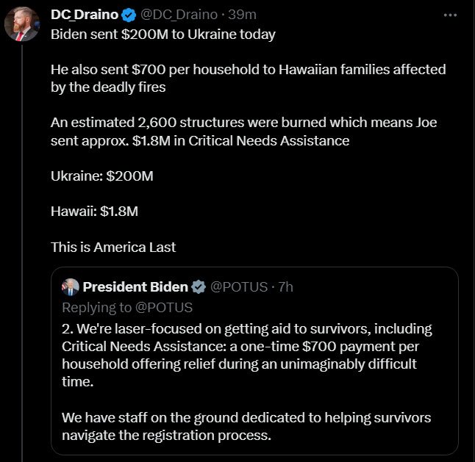475x462 pixels.
Task: Open the DC_Draino display name profile link
Action: pyautogui.click(x=84, y=15)
